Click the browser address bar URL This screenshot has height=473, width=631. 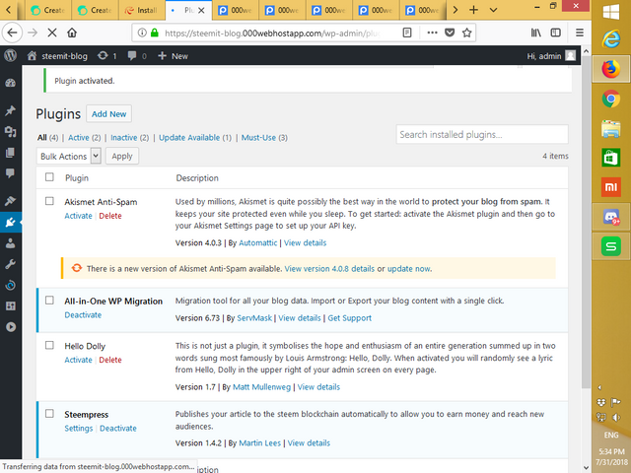[x=272, y=33]
